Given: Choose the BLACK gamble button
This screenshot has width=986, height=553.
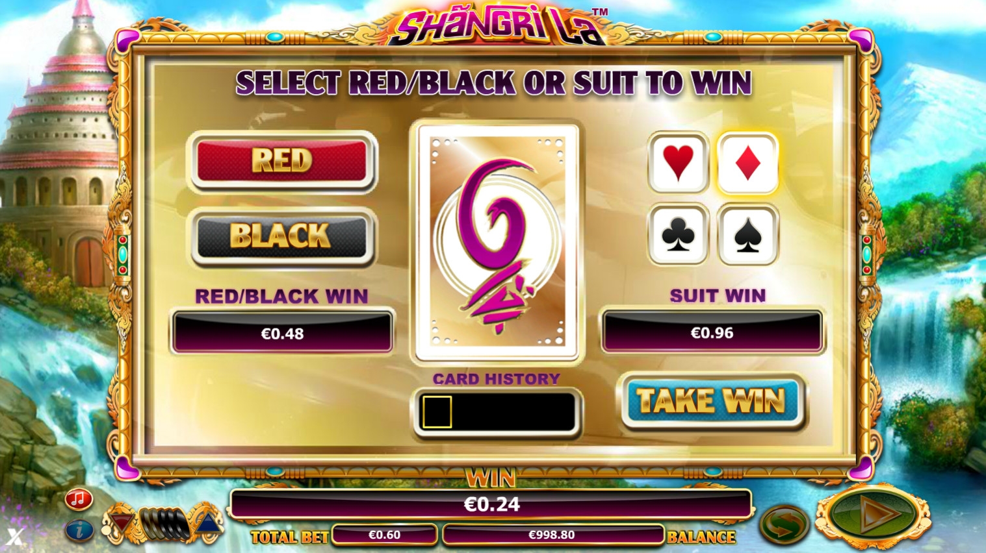Looking at the screenshot, I should click(282, 237).
